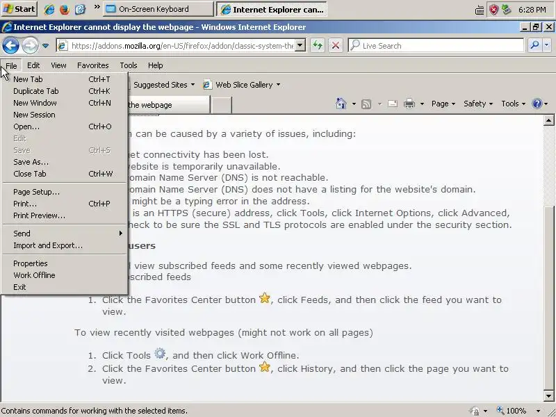556x417 pixels.
Task: Launch Internet Explorer from Quick Launch
Action: [49, 9]
